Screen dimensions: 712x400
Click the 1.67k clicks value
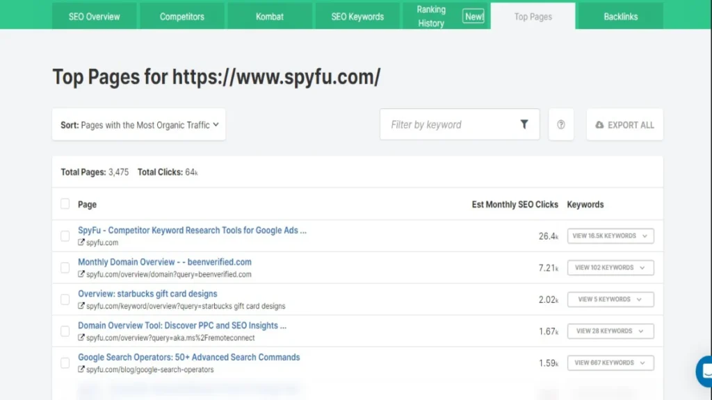(549, 331)
